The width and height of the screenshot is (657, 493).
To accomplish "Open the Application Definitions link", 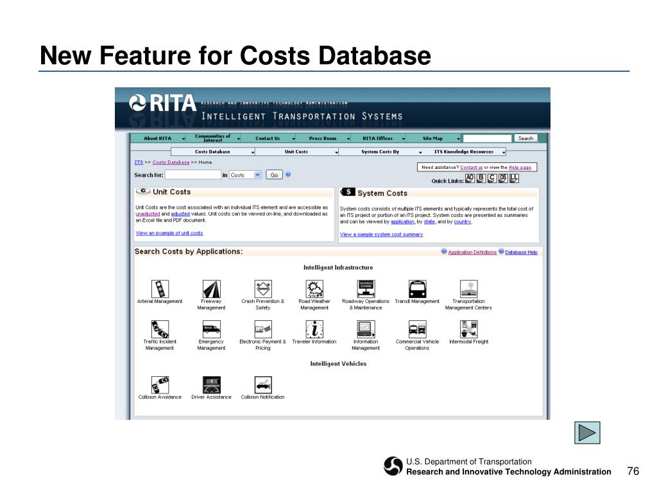I will [472, 252].
